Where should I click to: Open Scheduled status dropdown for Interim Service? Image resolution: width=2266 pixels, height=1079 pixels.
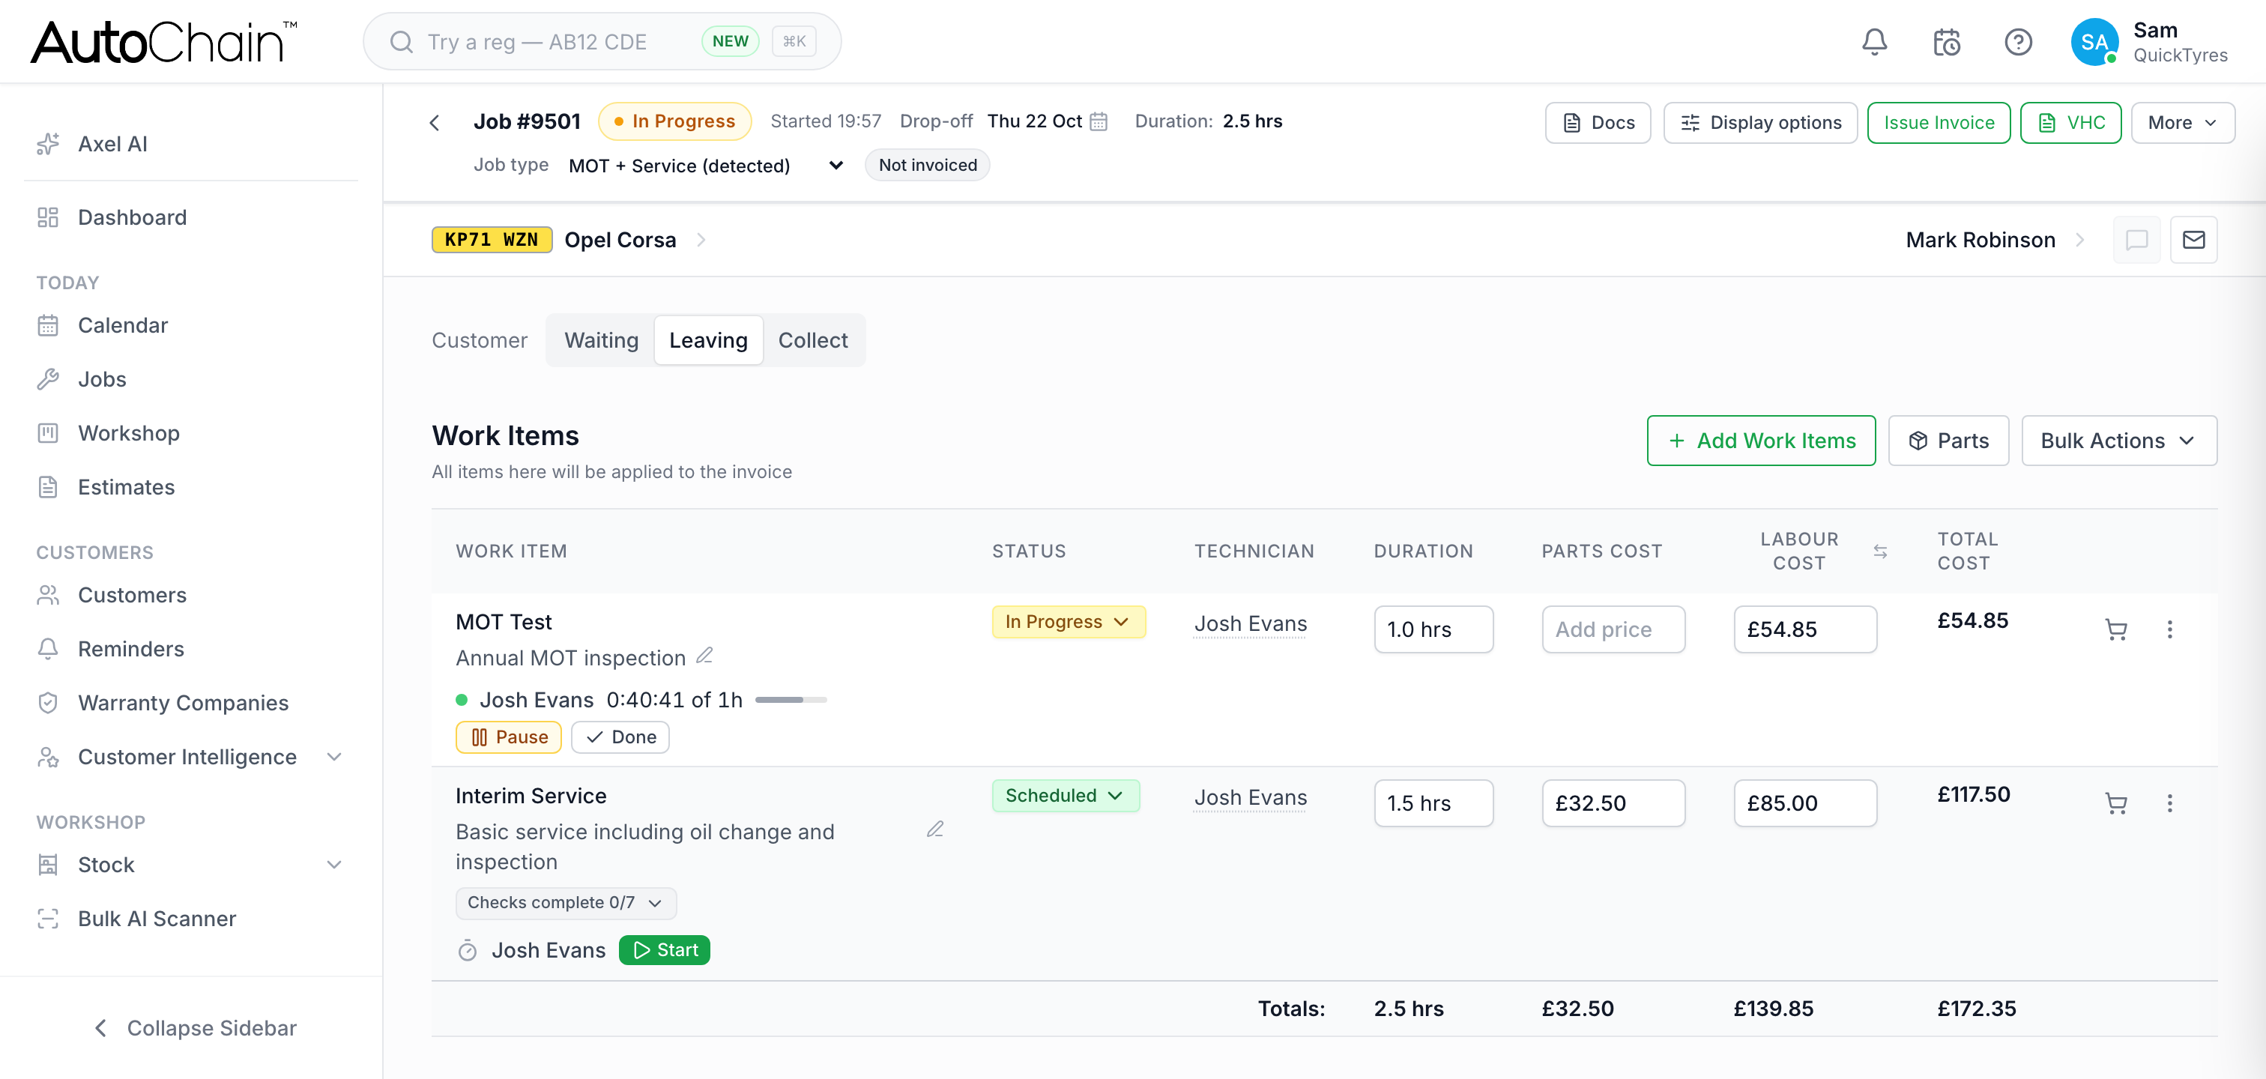tap(1066, 795)
